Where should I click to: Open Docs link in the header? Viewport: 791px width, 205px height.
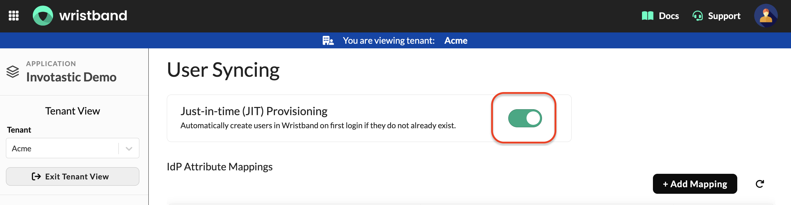[x=660, y=16]
